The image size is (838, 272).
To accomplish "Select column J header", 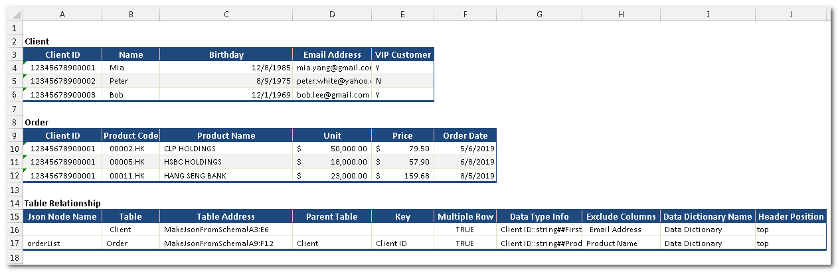I will click(790, 13).
